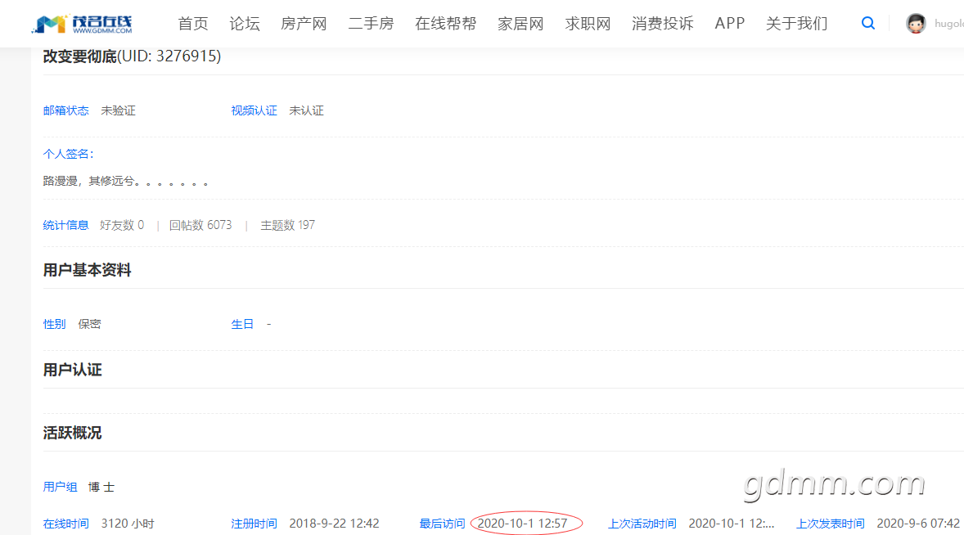Open 关于我们 in the header
The image size is (964, 535).
pyautogui.click(x=797, y=24)
